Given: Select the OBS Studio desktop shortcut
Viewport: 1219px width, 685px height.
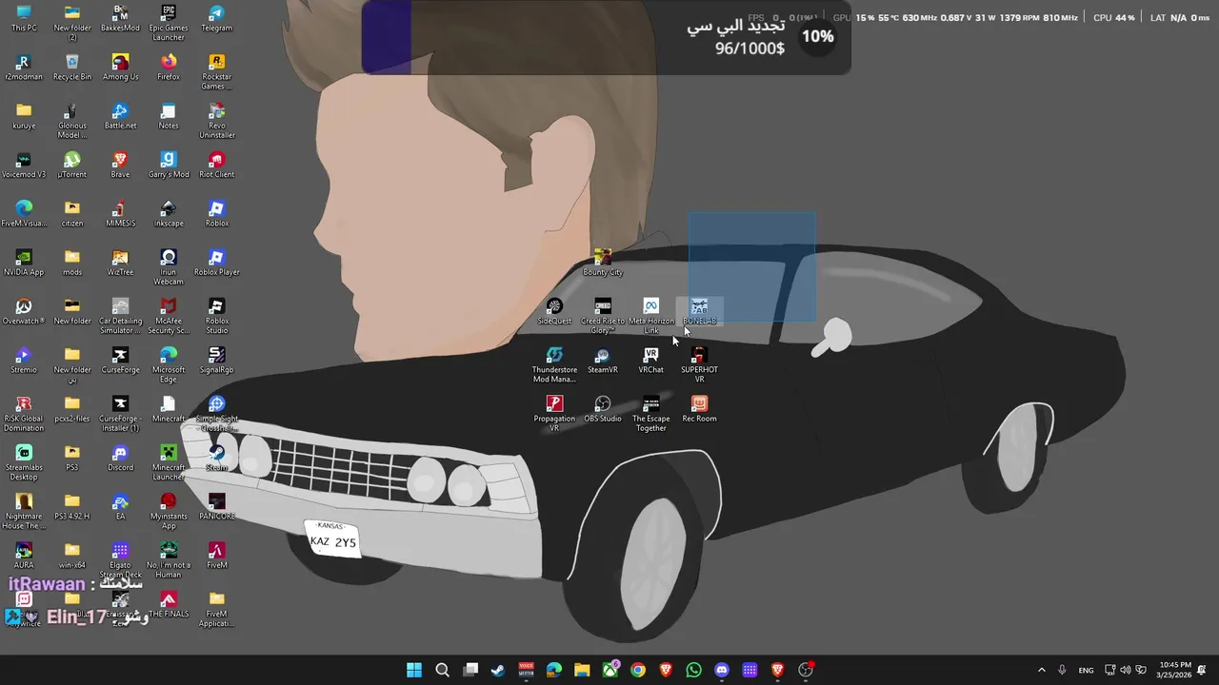Looking at the screenshot, I should tap(602, 409).
